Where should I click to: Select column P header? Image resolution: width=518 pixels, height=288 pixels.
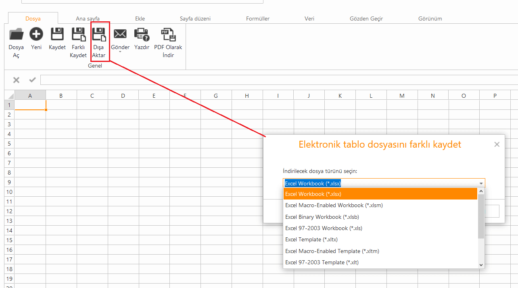point(495,96)
